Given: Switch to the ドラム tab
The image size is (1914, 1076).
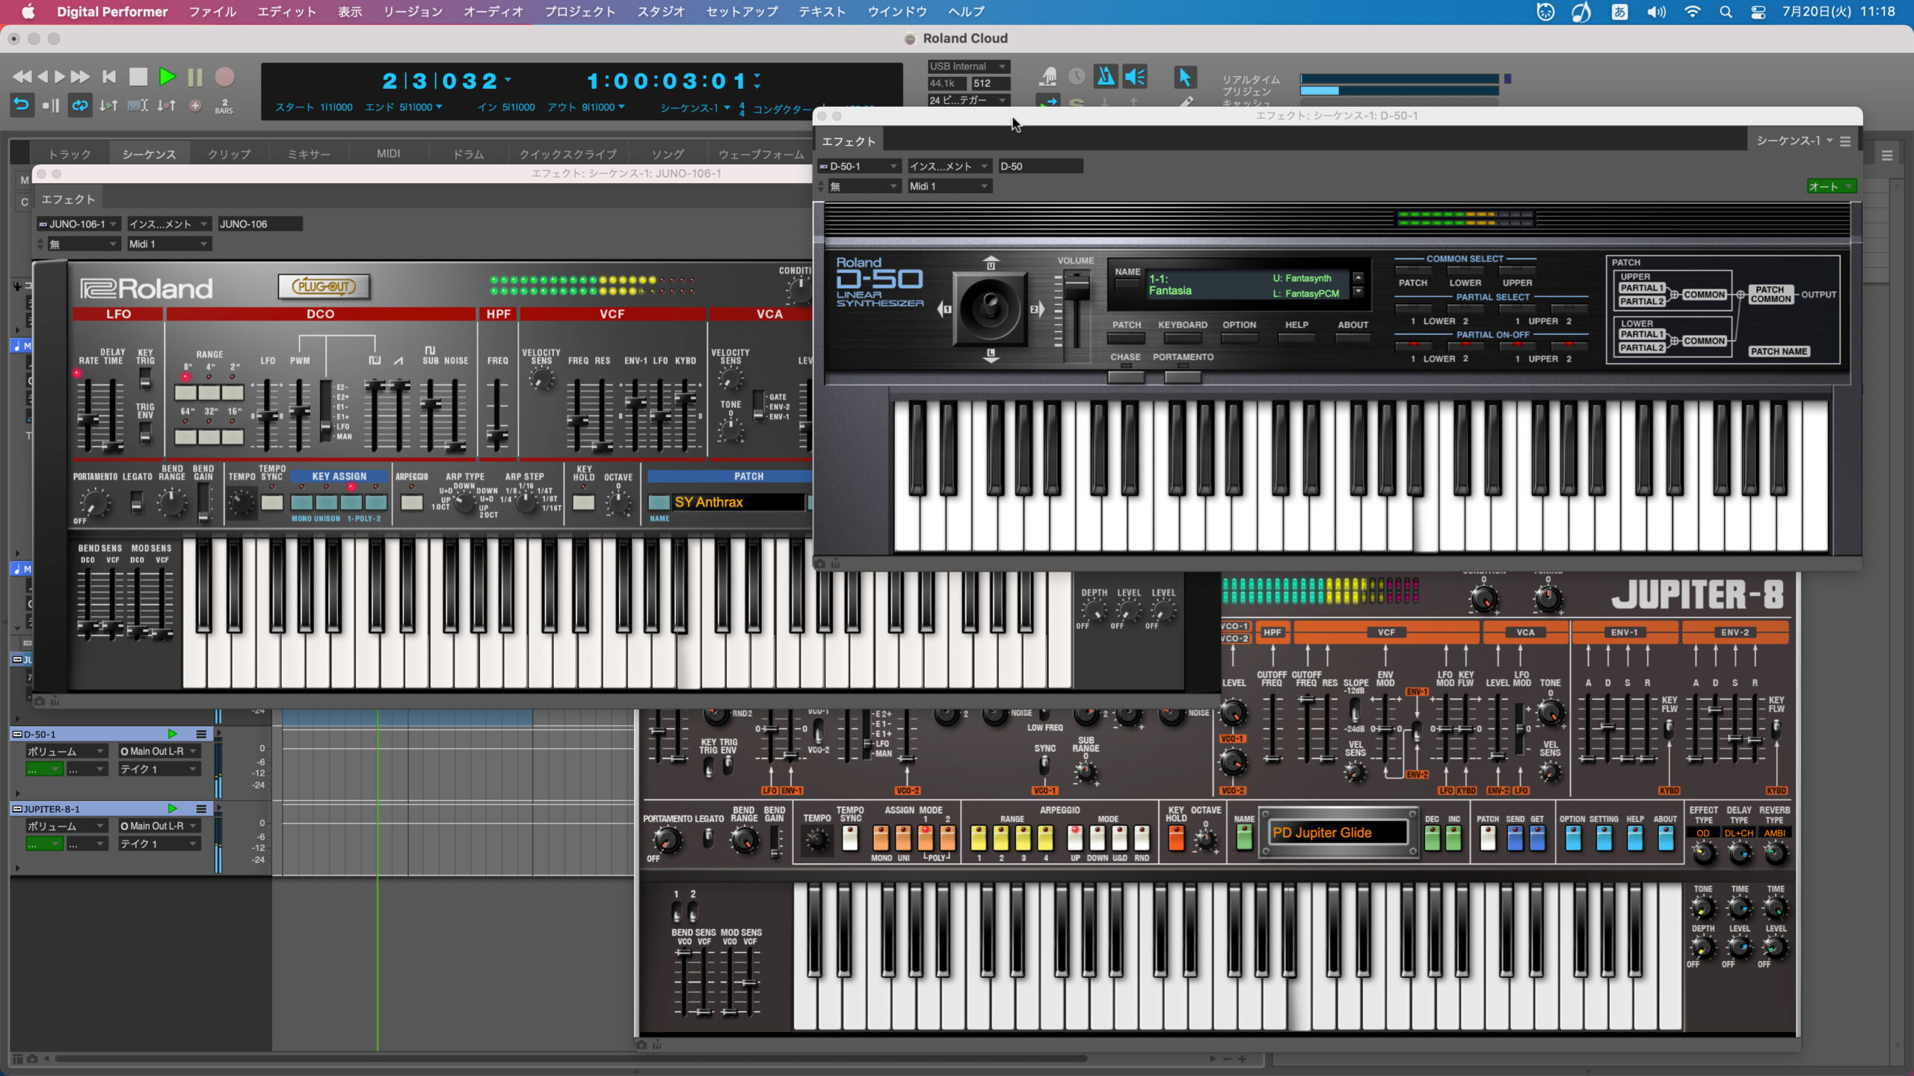Looking at the screenshot, I should (469, 154).
